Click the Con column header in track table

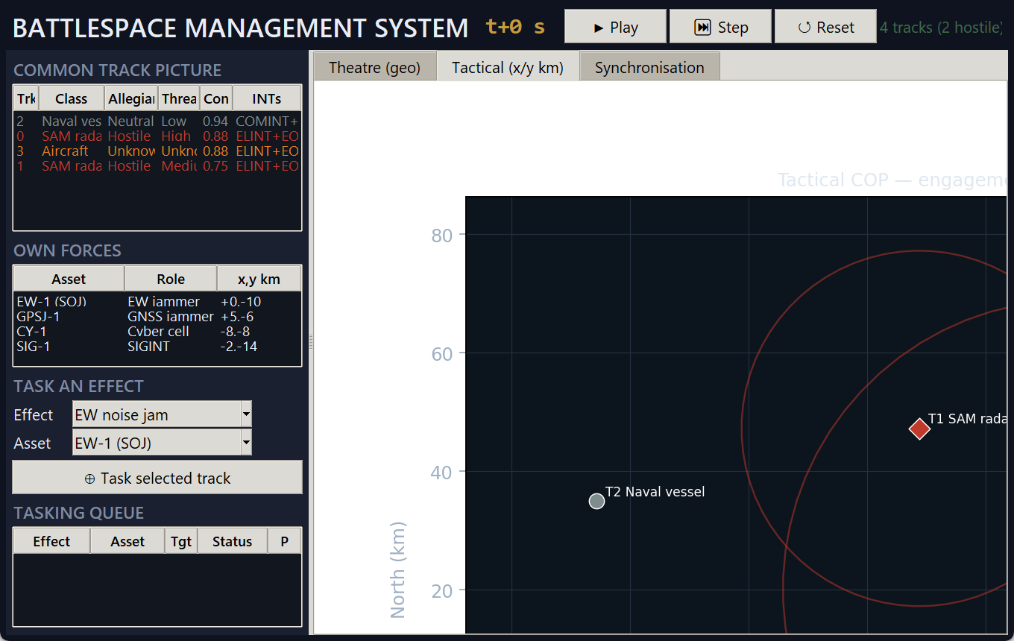pyautogui.click(x=216, y=98)
